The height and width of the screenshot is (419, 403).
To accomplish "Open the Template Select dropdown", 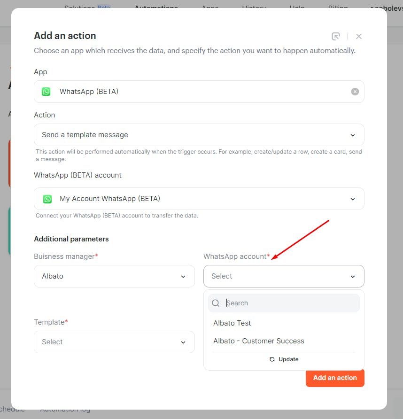I will coord(115,342).
